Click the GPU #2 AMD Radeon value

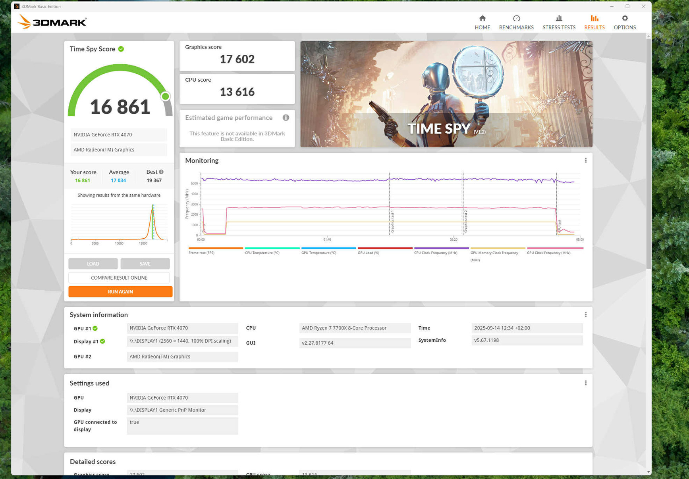182,356
